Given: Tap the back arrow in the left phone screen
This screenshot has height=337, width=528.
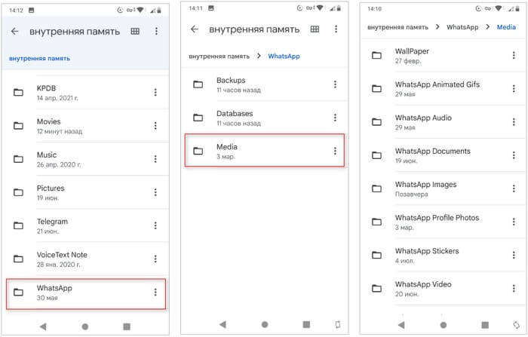Looking at the screenshot, I should [14, 32].
